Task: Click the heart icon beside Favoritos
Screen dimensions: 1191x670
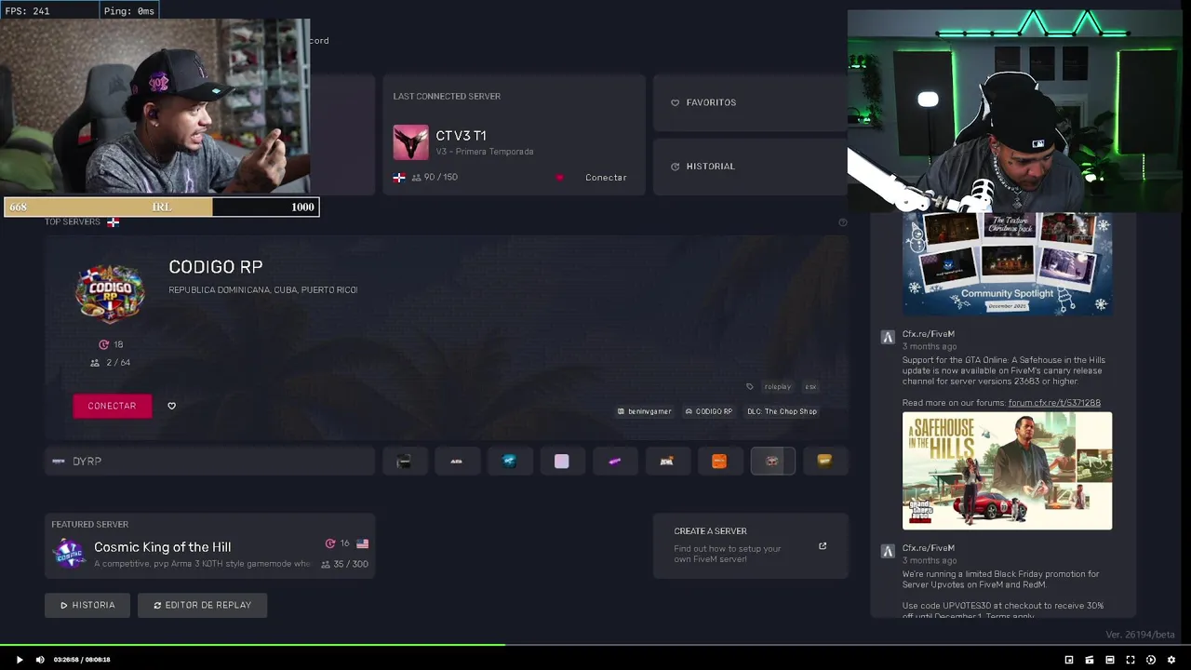Action: (676, 102)
